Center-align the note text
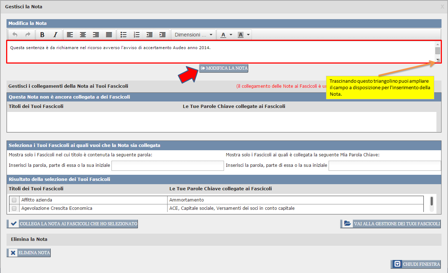The image size is (448, 273). 83,35
